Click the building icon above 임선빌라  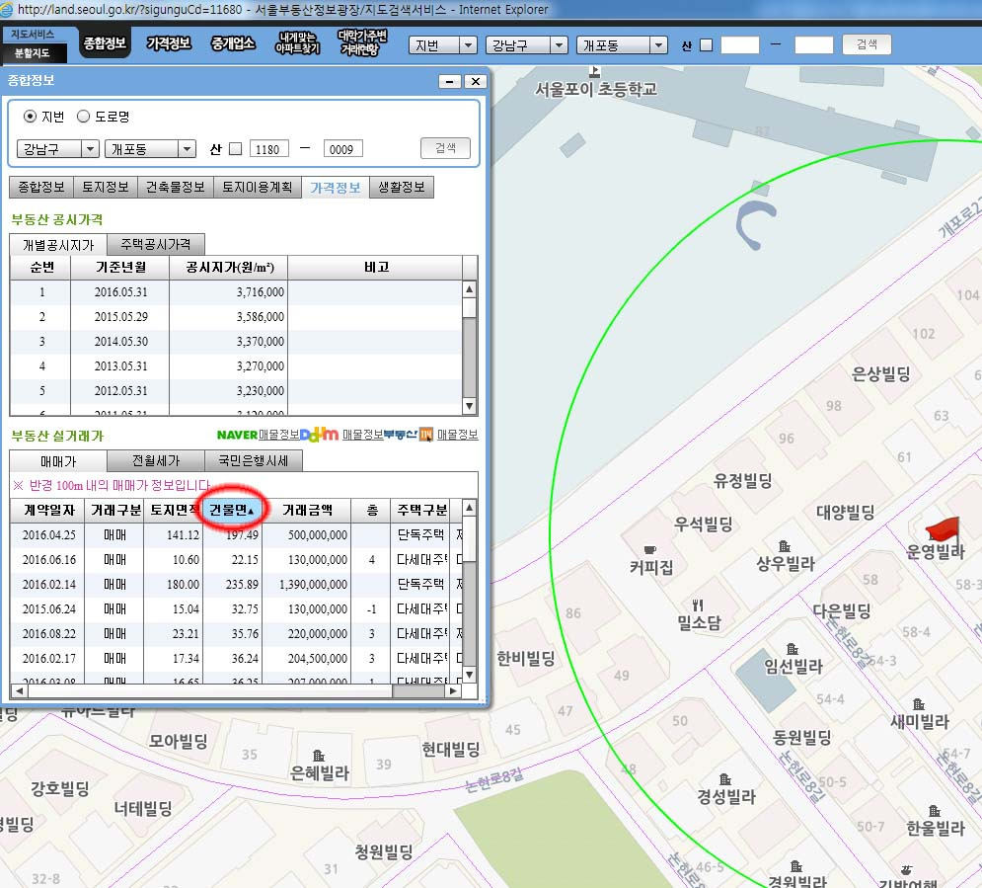793,649
